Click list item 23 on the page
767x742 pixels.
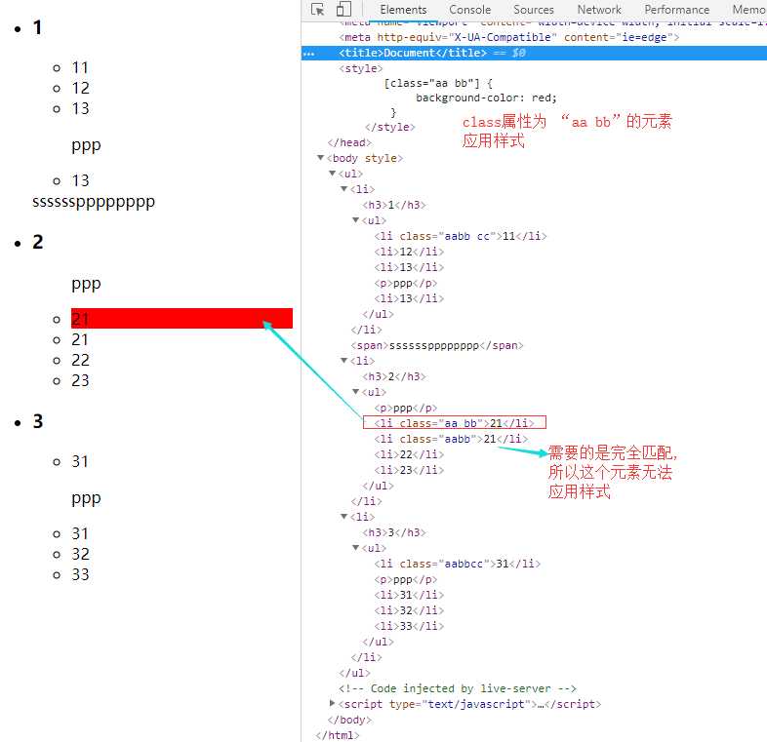click(80, 380)
